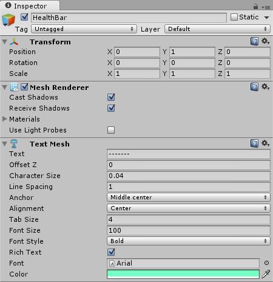
Task: Open the Font Style dropdown
Action: point(189,241)
